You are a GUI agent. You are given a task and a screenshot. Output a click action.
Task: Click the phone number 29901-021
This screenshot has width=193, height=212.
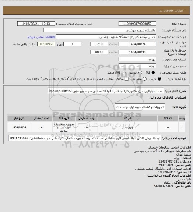tap(166, 165)
